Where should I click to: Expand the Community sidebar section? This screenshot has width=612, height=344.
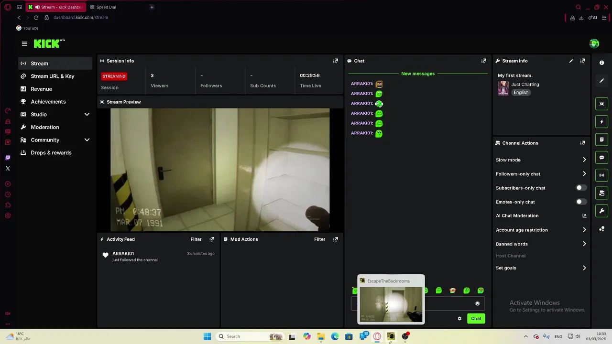(x=87, y=140)
